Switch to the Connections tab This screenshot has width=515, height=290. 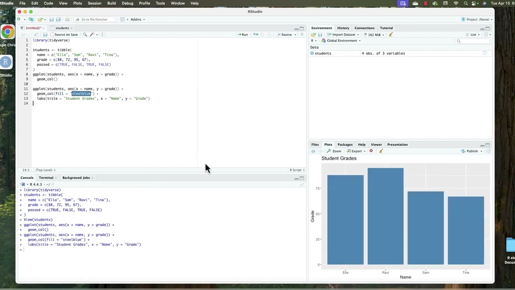click(365, 28)
